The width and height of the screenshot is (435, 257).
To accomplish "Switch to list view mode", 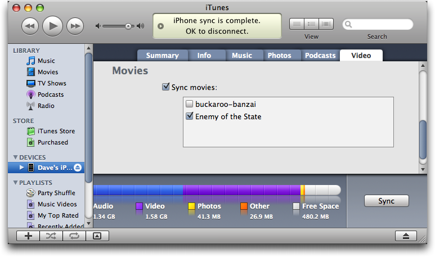I will coord(297,24).
